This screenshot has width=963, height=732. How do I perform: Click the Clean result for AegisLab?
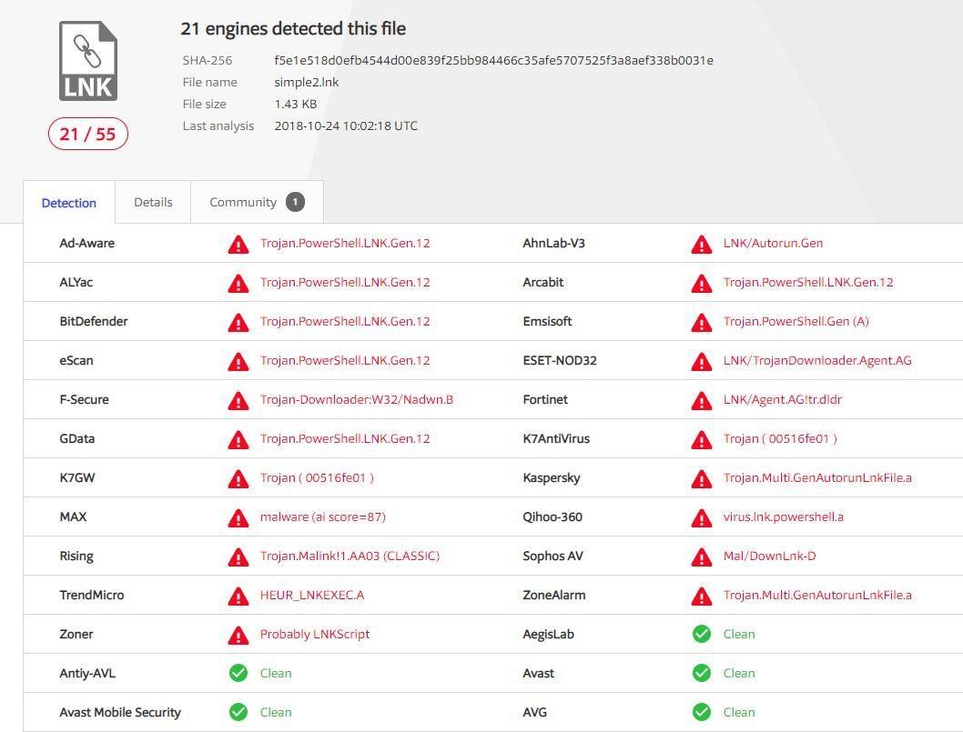[739, 634]
